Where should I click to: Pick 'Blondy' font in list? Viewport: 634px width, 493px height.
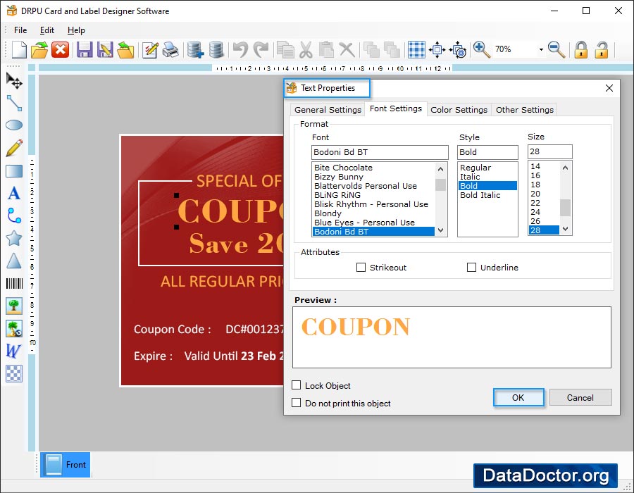click(328, 213)
